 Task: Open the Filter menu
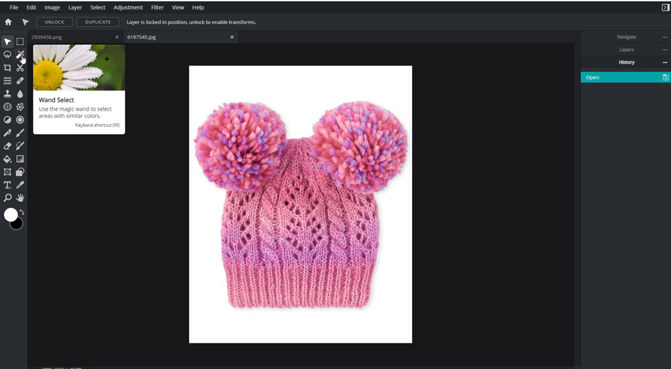[x=157, y=7]
